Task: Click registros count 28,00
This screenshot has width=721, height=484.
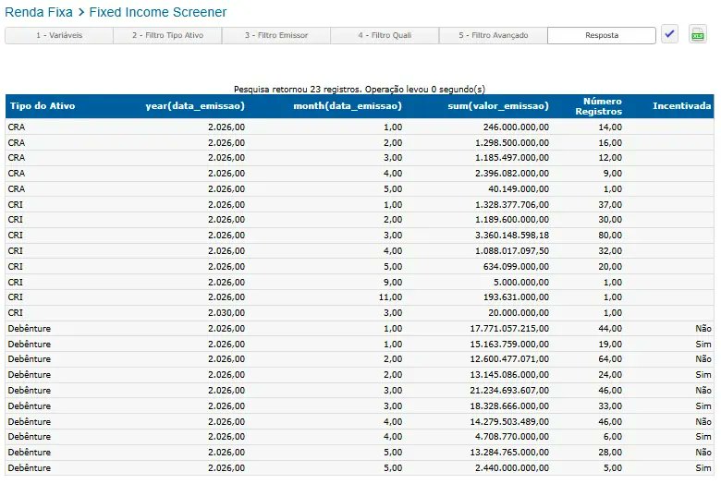Action: [610, 453]
